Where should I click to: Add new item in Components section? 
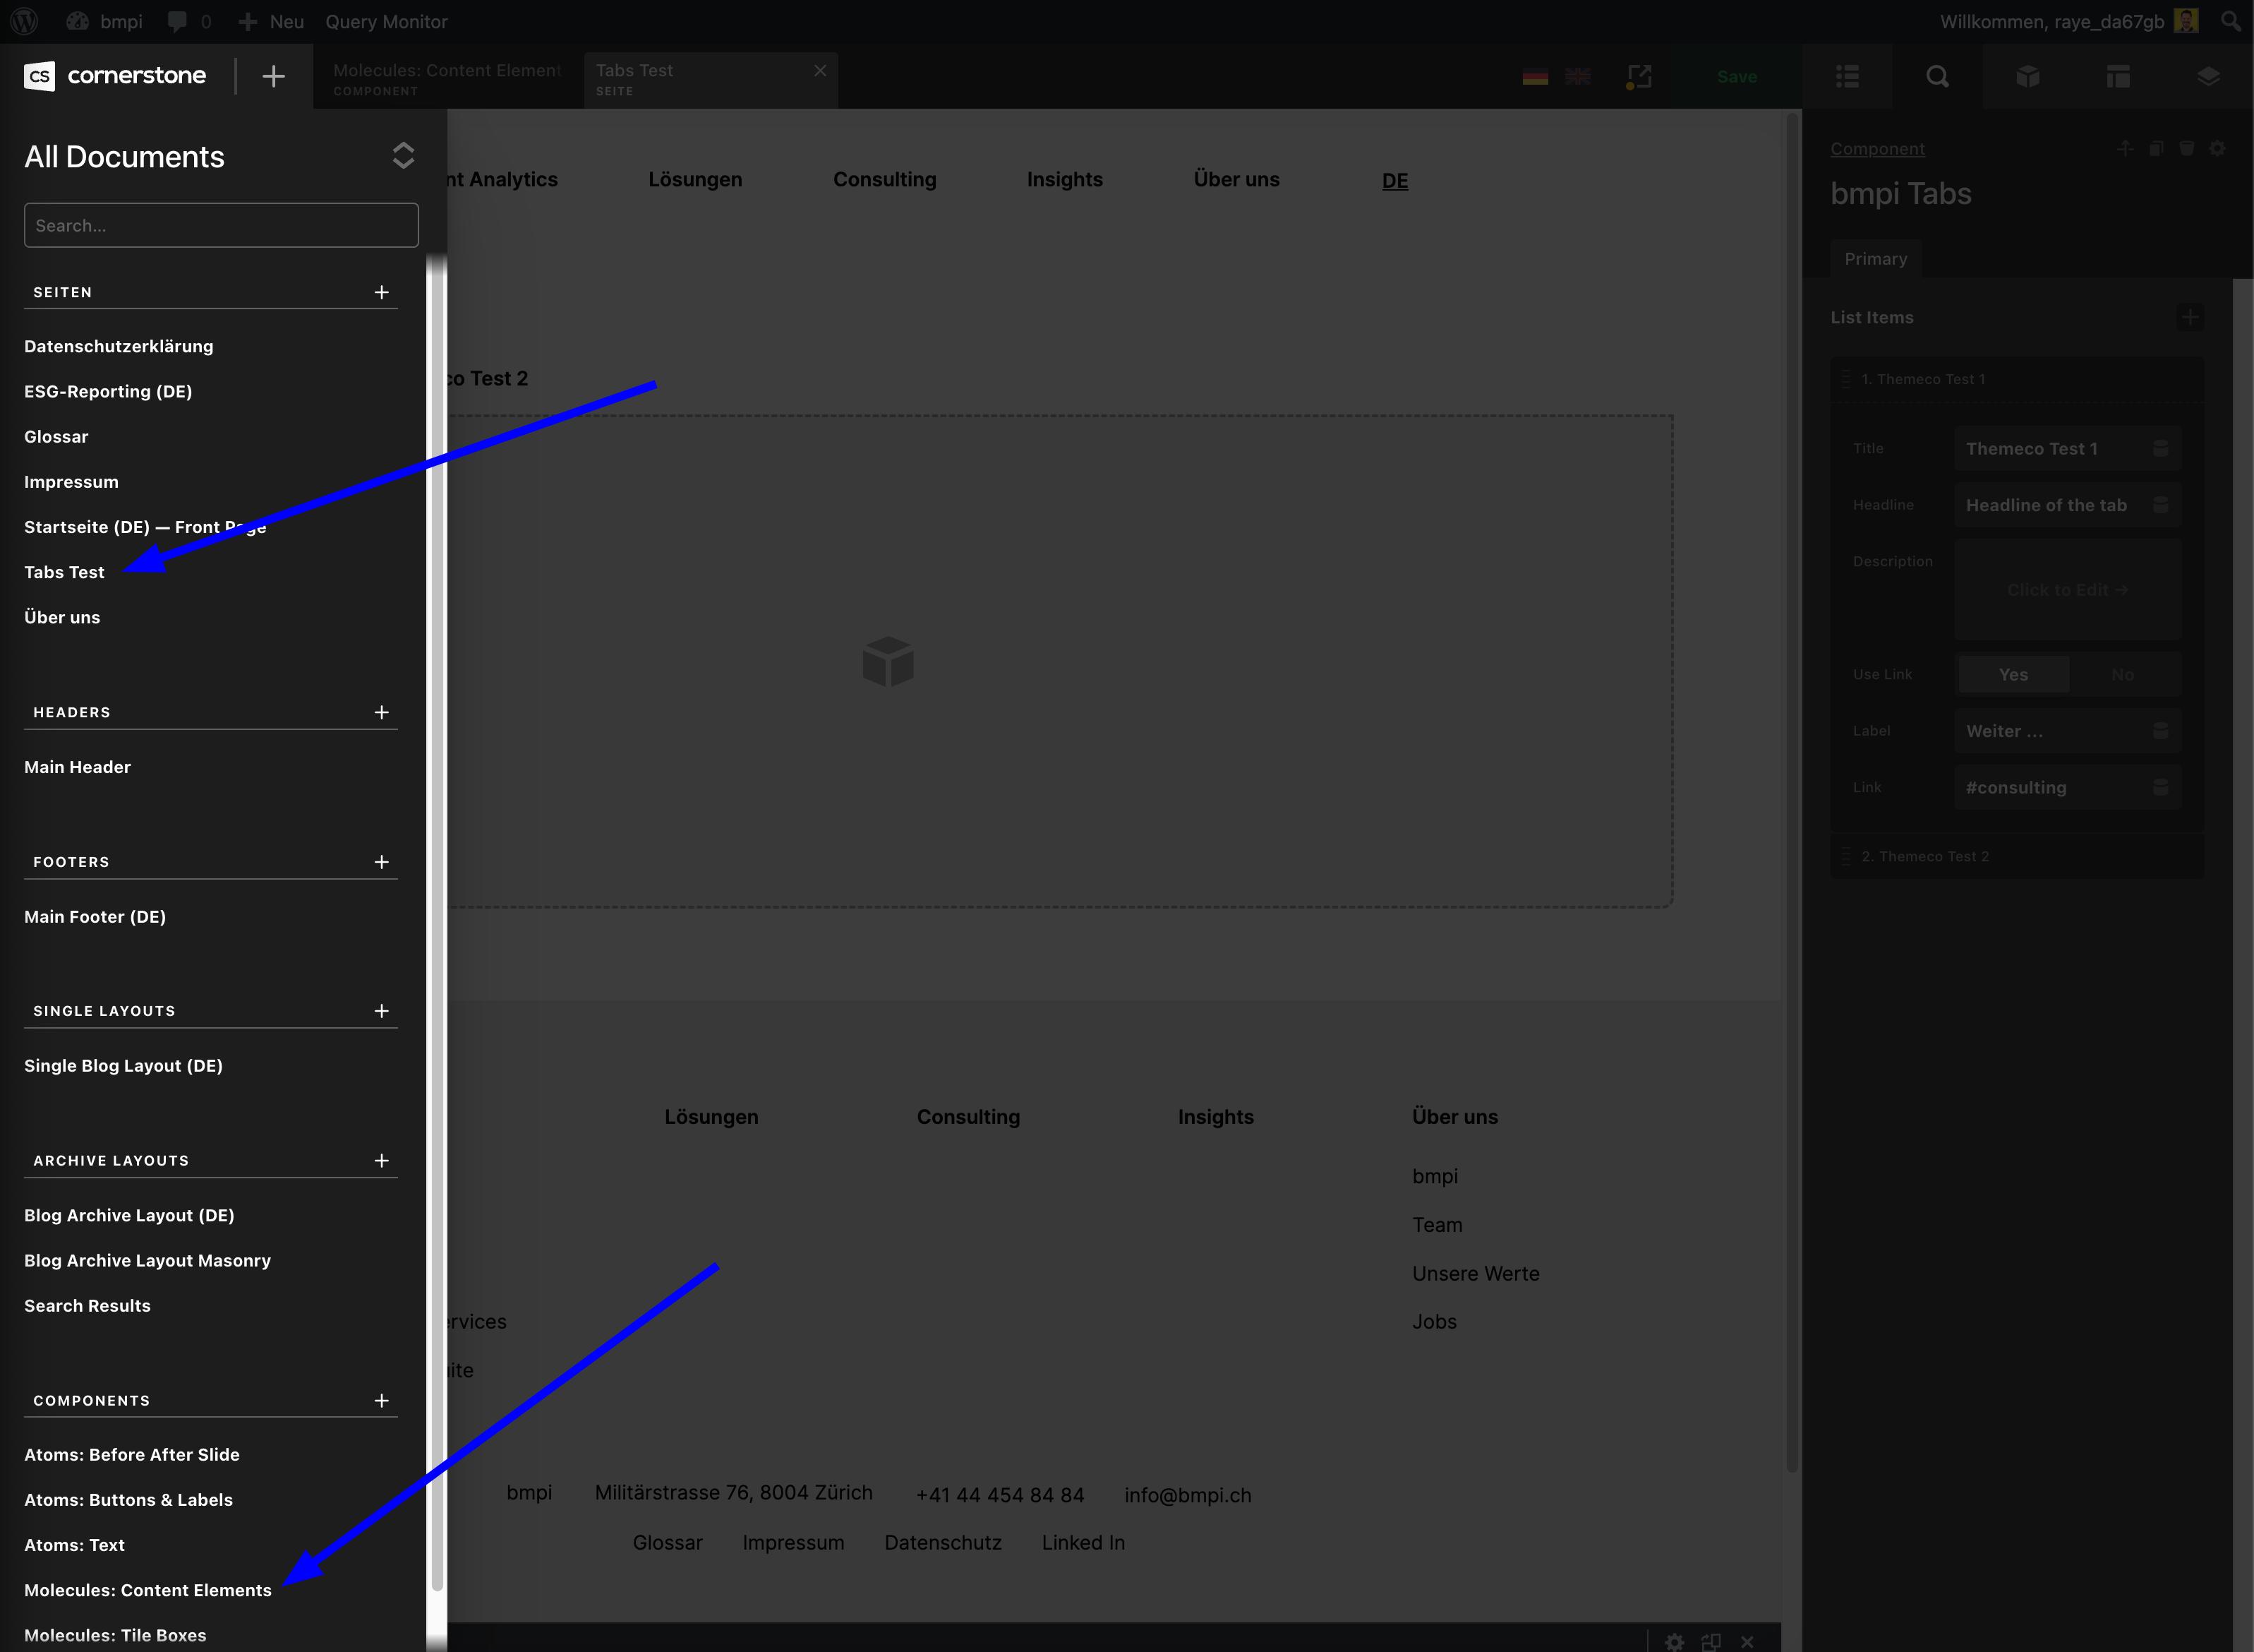(381, 1400)
